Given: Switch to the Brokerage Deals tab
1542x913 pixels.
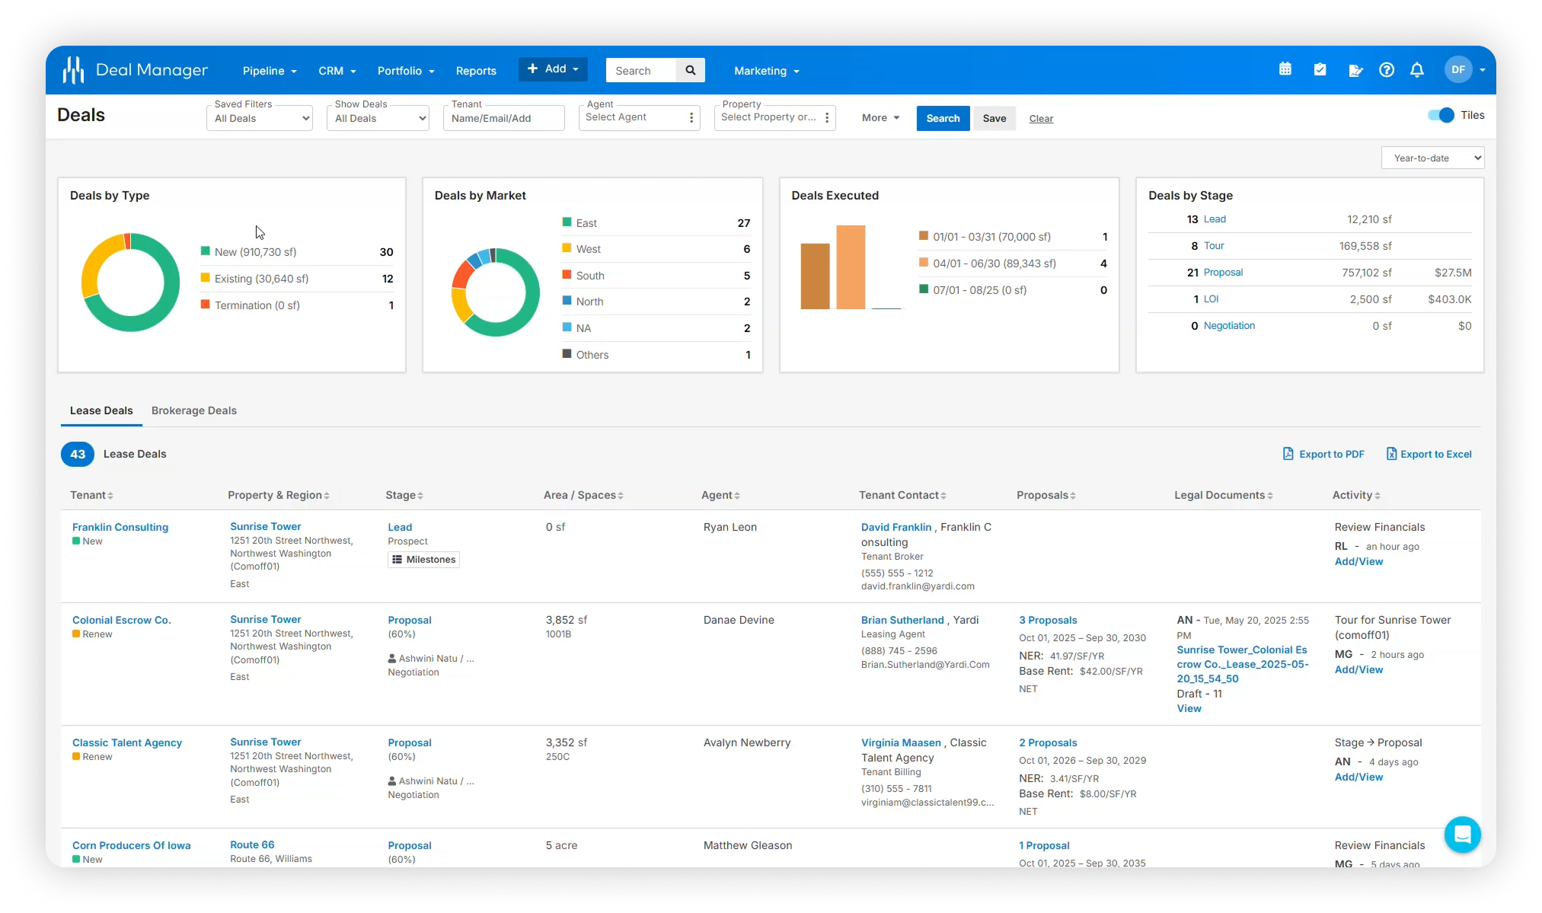Looking at the screenshot, I should click(x=193, y=410).
